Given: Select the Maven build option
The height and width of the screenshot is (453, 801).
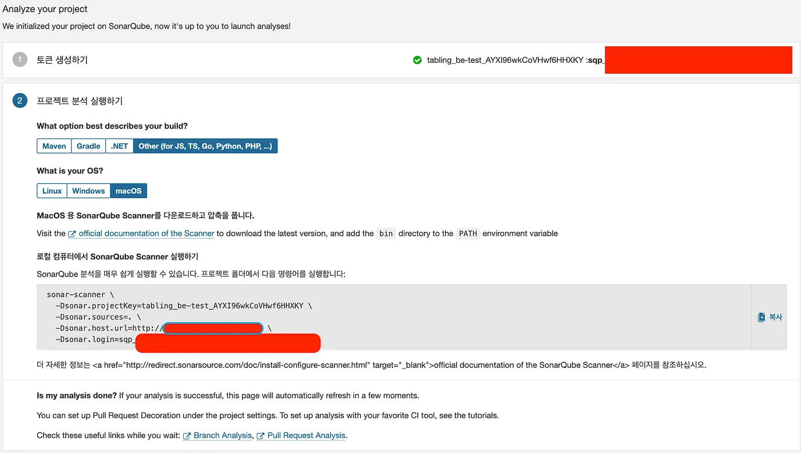Looking at the screenshot, I should coord(54,146).
